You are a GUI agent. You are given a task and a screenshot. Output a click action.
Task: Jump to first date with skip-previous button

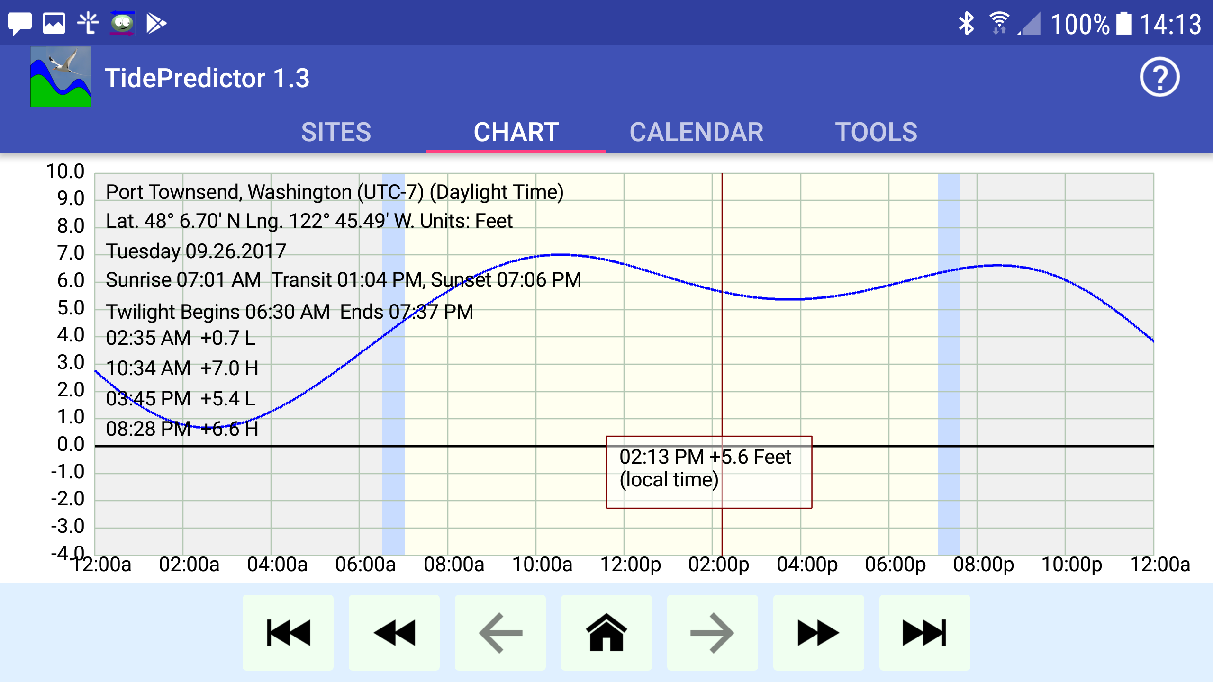coord(288,632)
